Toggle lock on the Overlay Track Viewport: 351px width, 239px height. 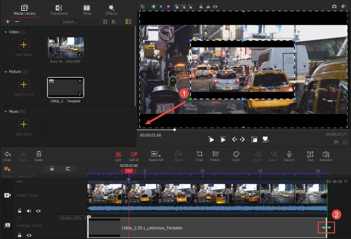19,235
